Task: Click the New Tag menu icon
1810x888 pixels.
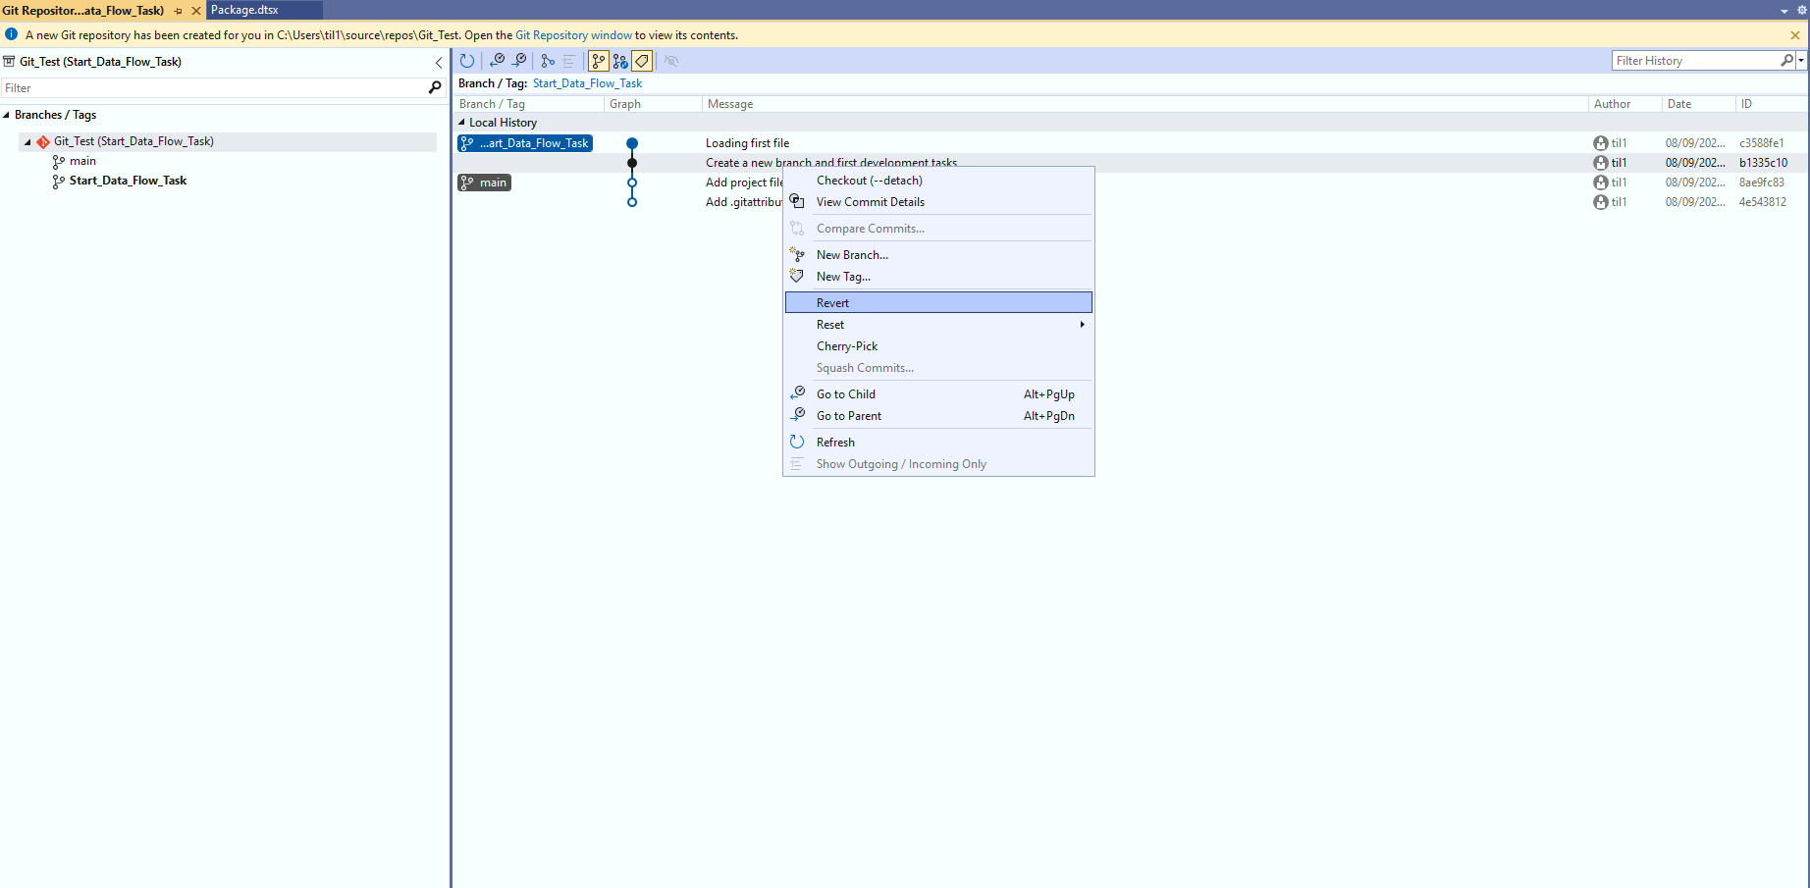Action: 797,276
